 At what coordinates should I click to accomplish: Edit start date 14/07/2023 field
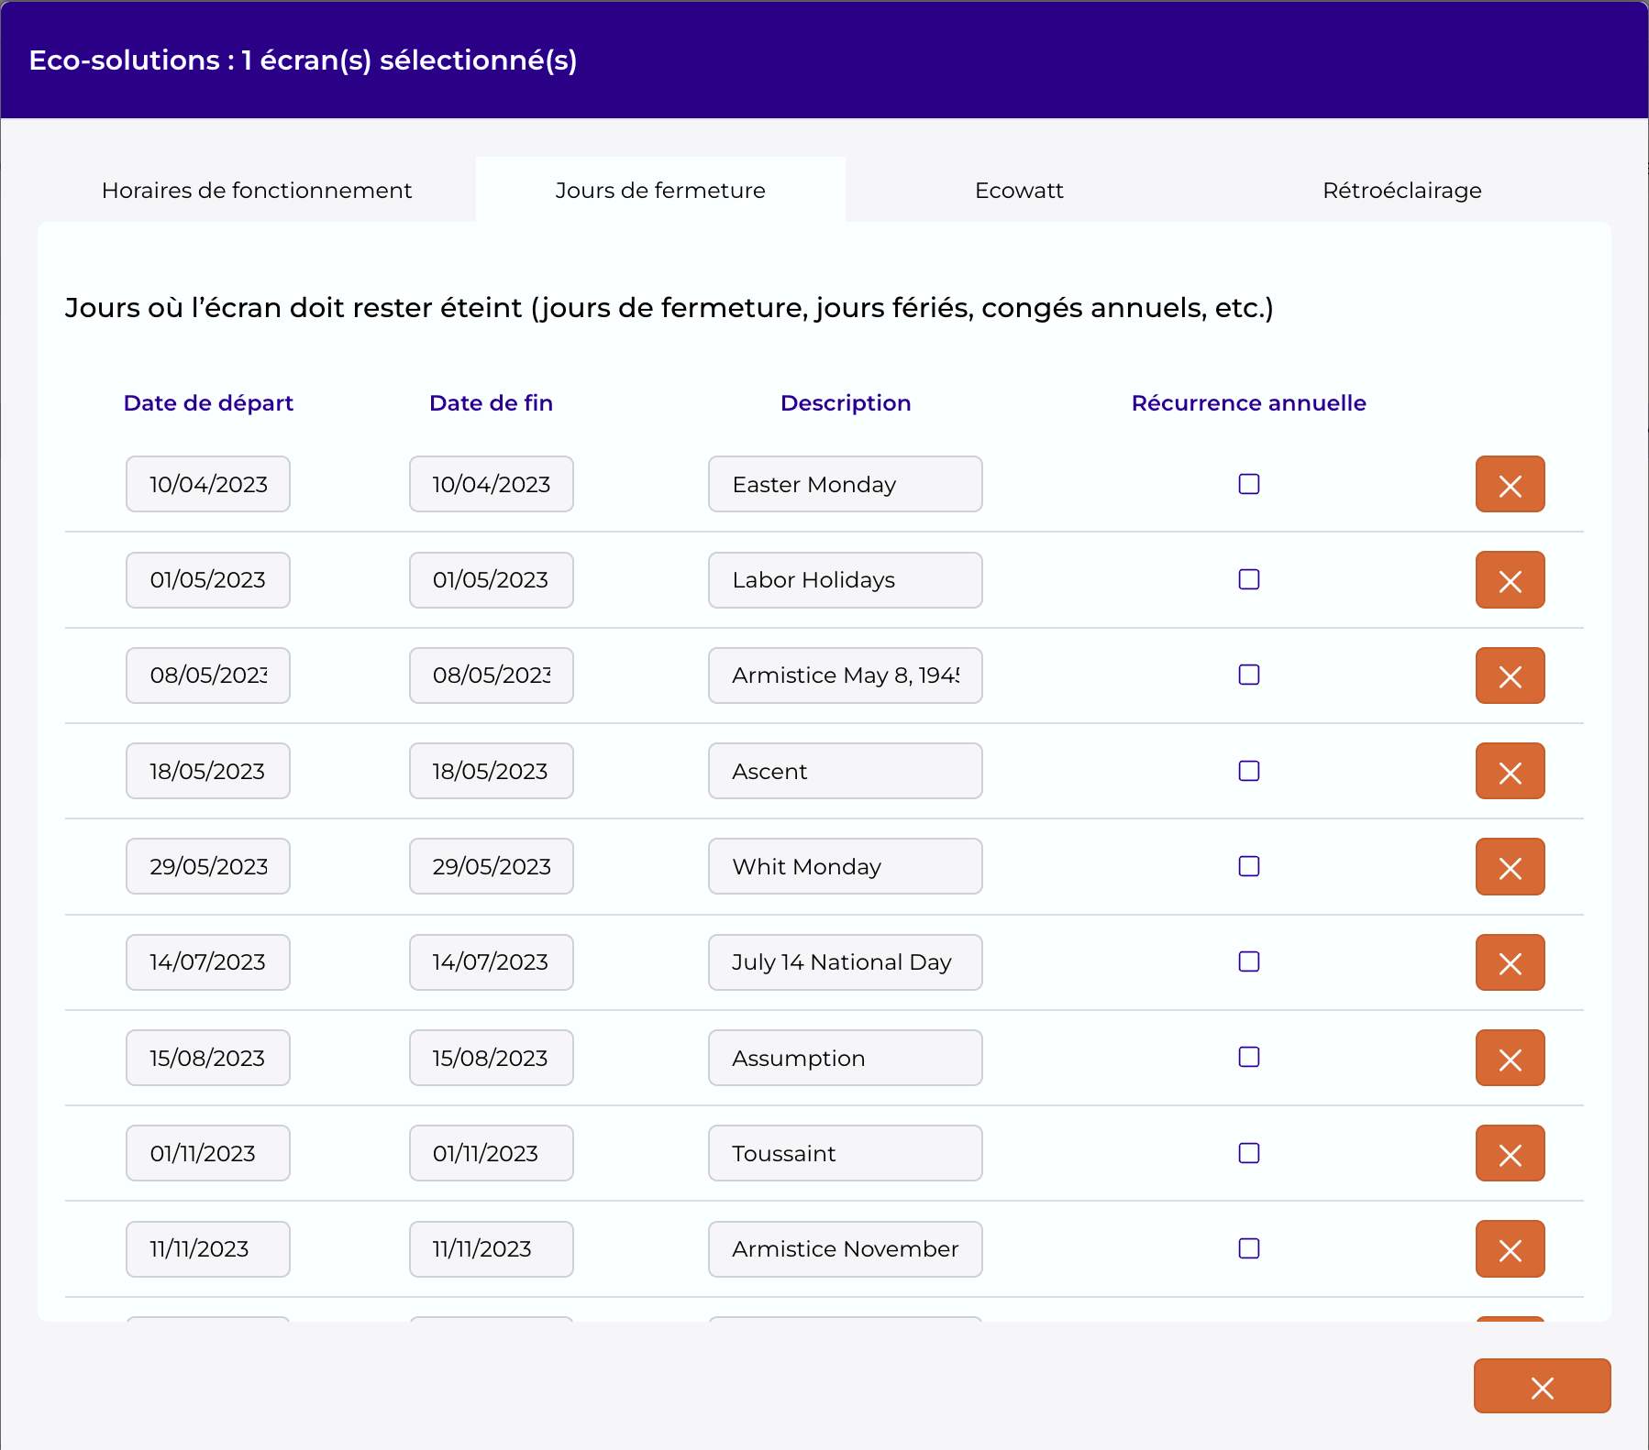click(x=208, y=962)
